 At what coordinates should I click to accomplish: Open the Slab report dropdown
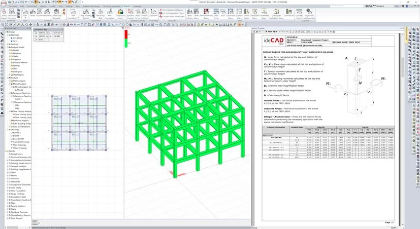coord(25,18)
